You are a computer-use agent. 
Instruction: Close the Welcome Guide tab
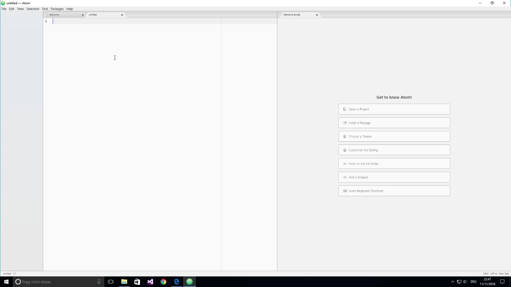(317, 15)
